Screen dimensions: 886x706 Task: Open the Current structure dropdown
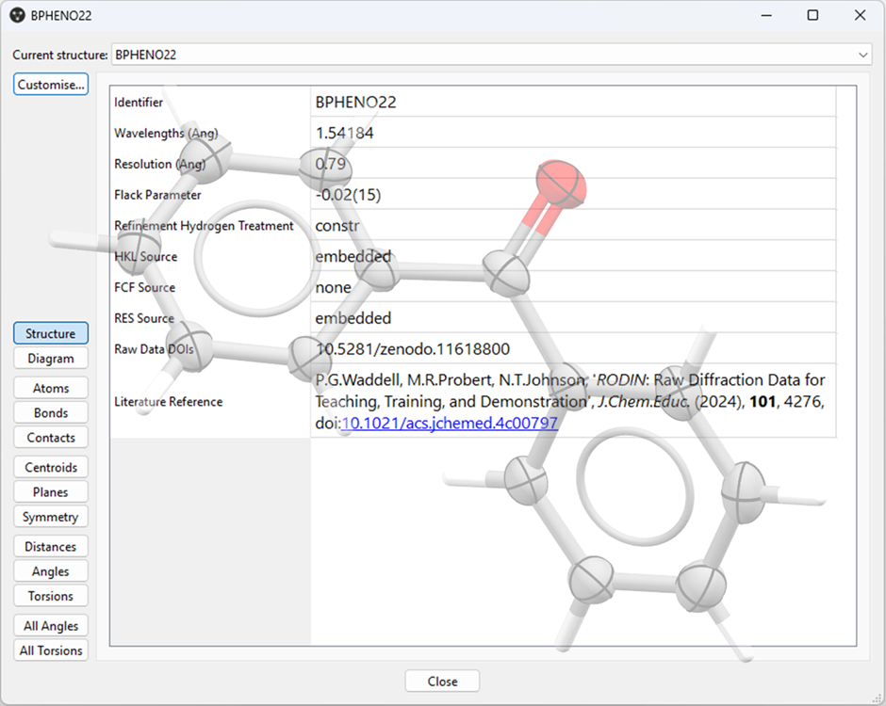pyautogui.click(x=490, y=56)
